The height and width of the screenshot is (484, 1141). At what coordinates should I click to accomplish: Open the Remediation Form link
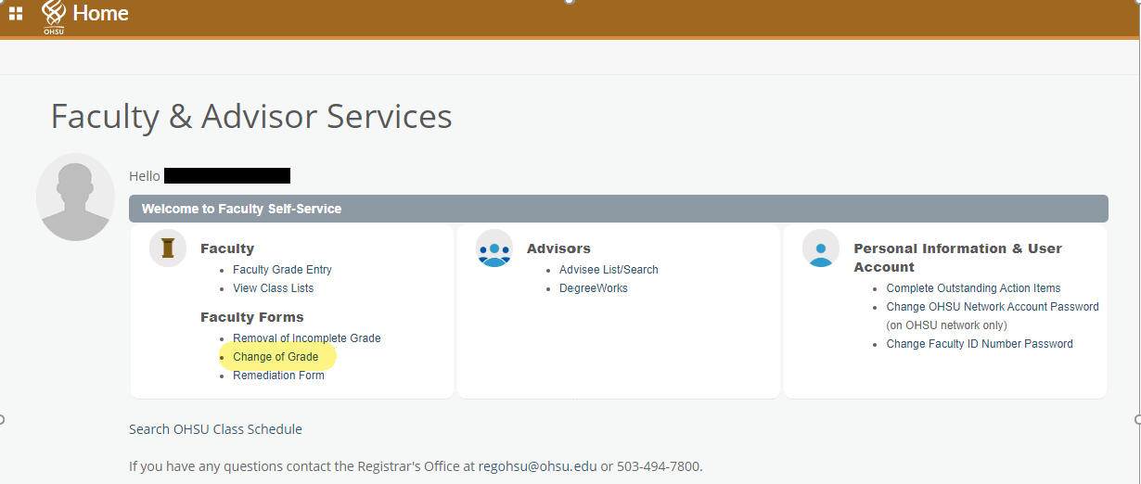[x=278, y=376]
